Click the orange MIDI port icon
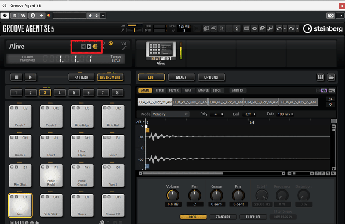Screen dimensions: 345x224 (x=111, y=44)
